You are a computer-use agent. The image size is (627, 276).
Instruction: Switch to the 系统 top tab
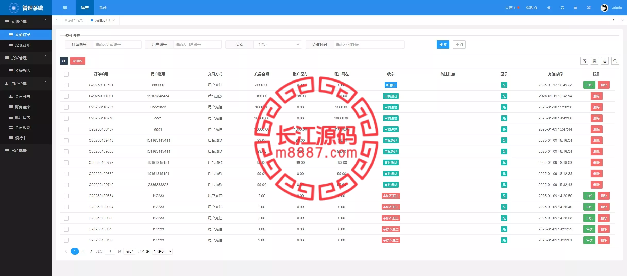[x=103, y=8]
